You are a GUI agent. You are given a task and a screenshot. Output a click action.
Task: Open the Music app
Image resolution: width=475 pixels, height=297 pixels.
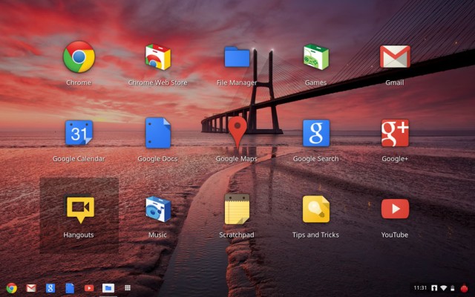click(157, 210)
